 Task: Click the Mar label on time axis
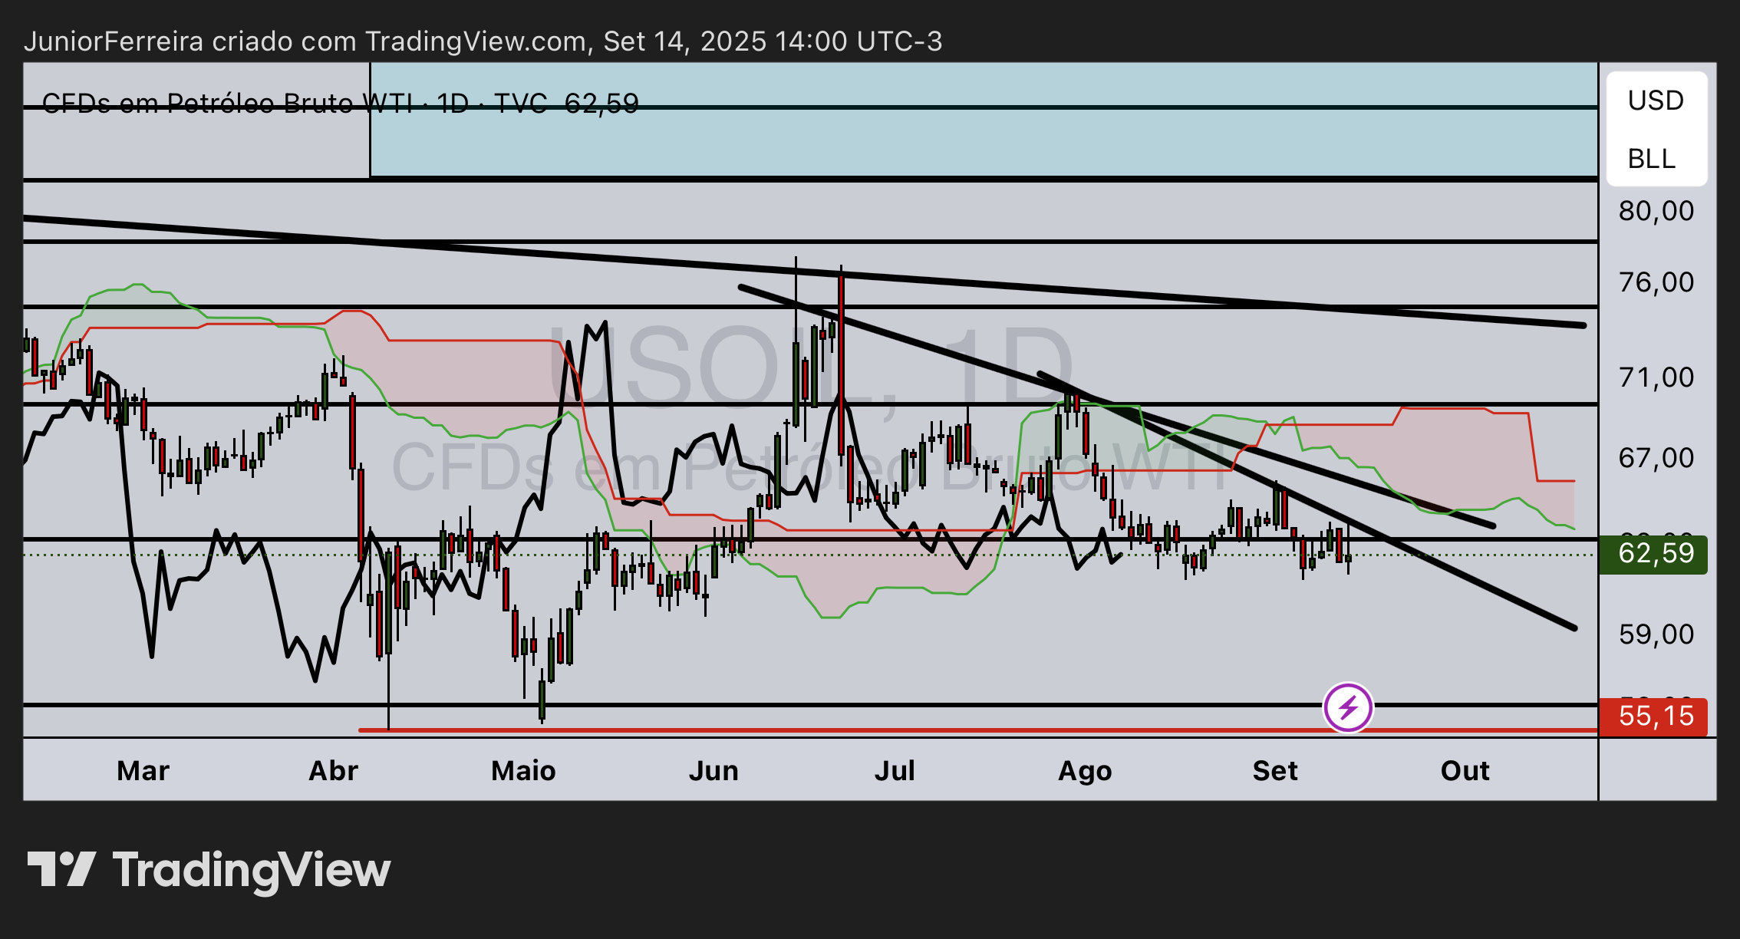tap(143, 770)
